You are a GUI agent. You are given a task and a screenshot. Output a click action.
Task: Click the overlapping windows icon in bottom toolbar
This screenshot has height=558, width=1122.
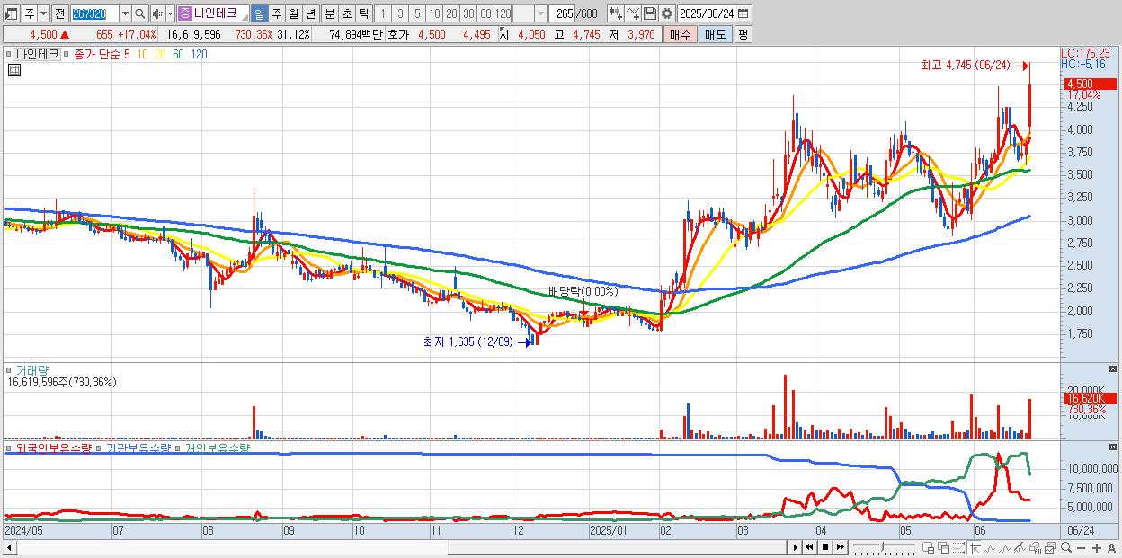(944, 548)
